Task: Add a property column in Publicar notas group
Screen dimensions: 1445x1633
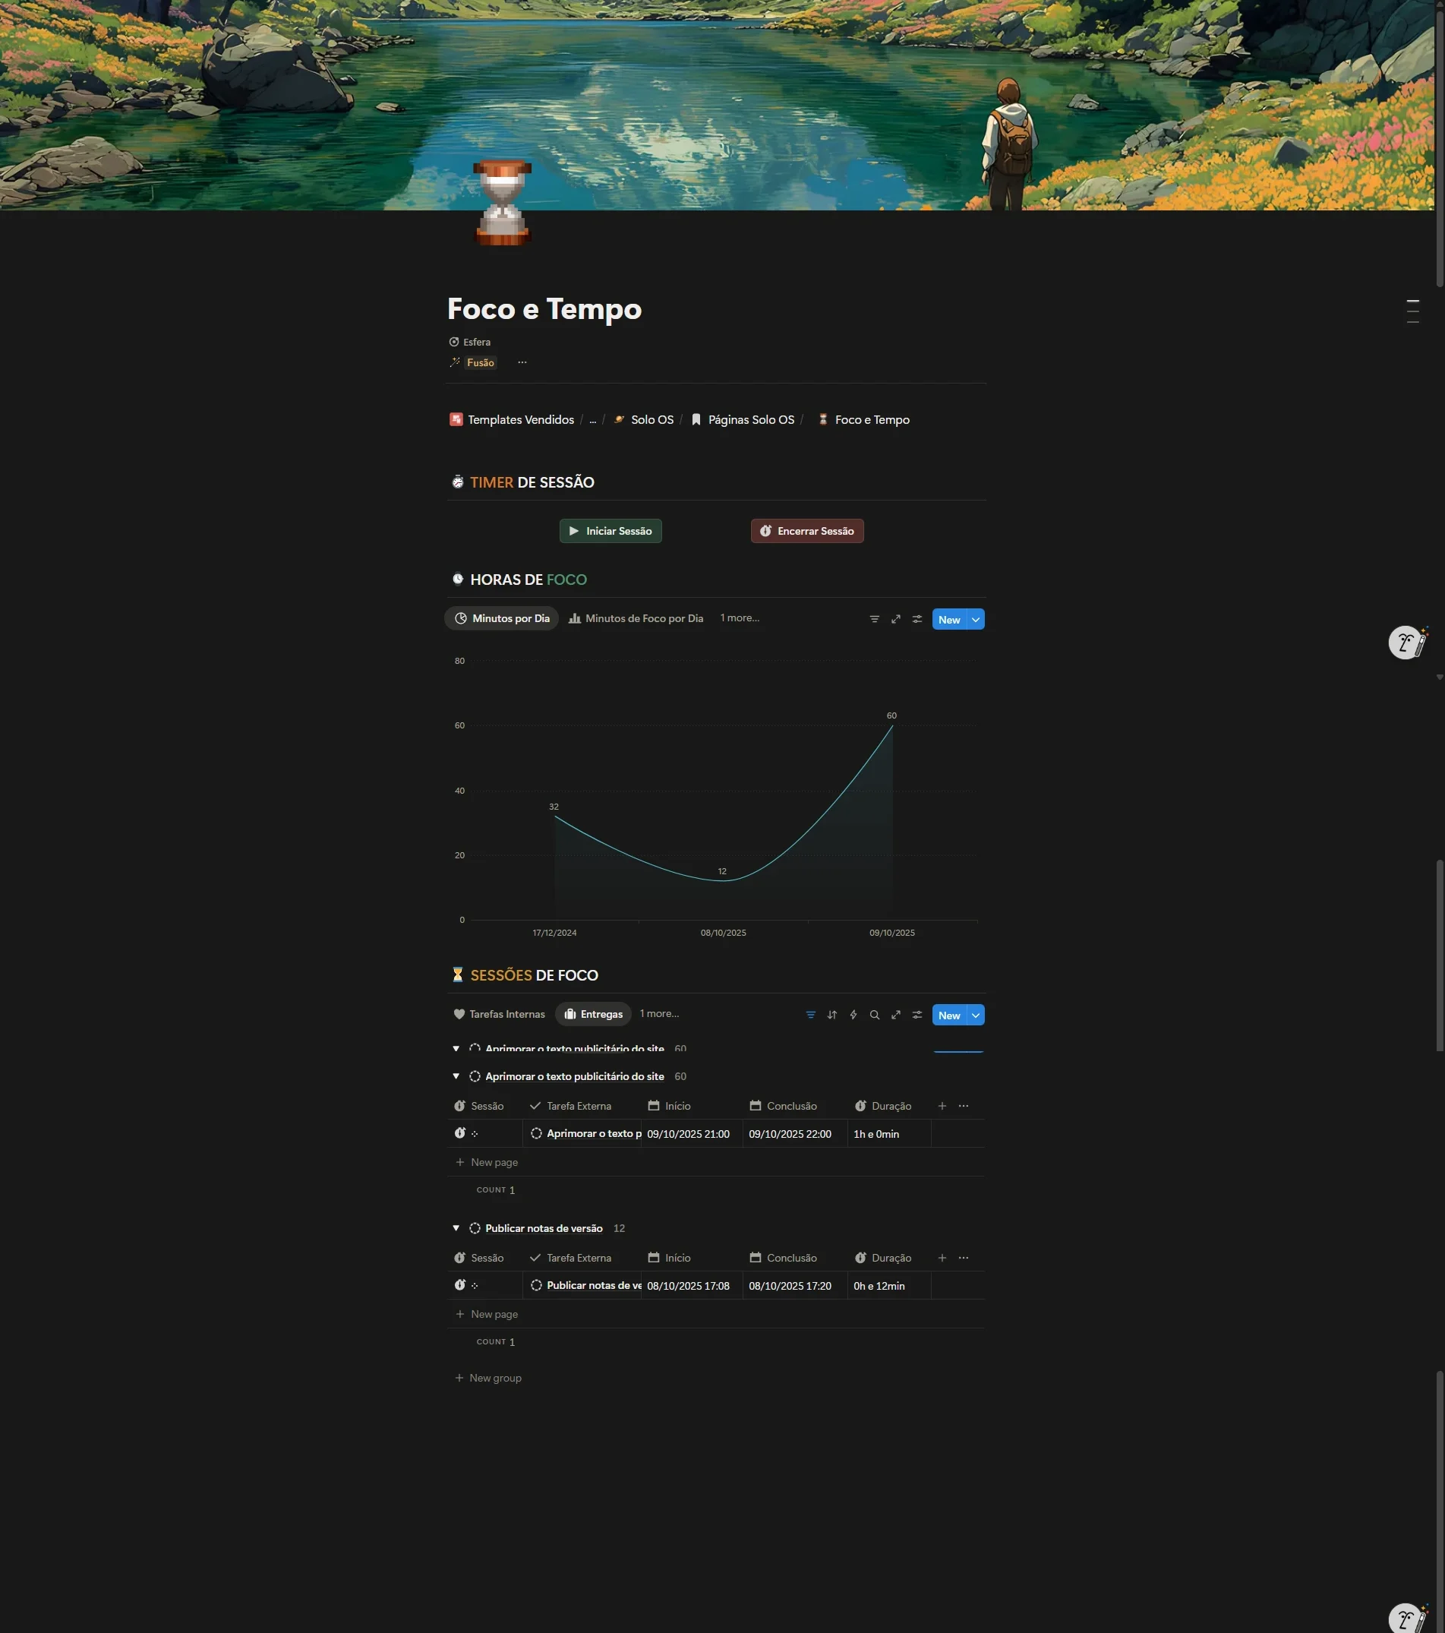Action: (942, 1258)
